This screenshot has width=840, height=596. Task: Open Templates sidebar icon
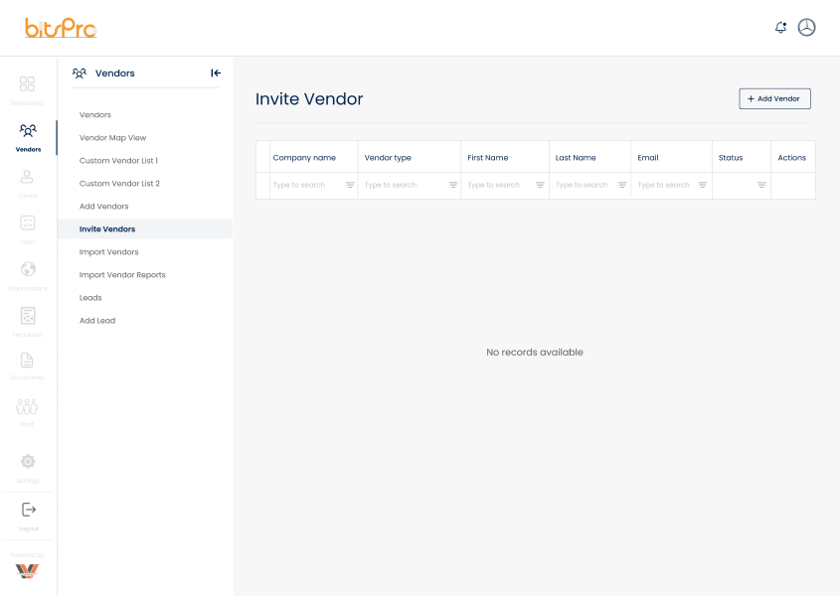[x=28, y=316]
